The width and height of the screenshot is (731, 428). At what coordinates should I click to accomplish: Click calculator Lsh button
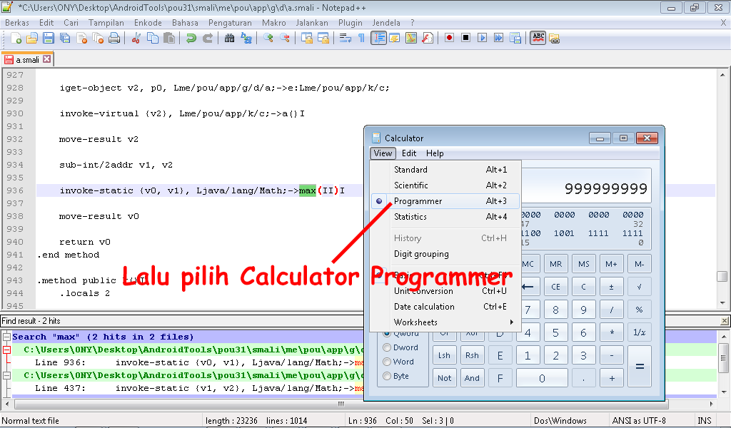pyautogui.click(x=444, y=355)
